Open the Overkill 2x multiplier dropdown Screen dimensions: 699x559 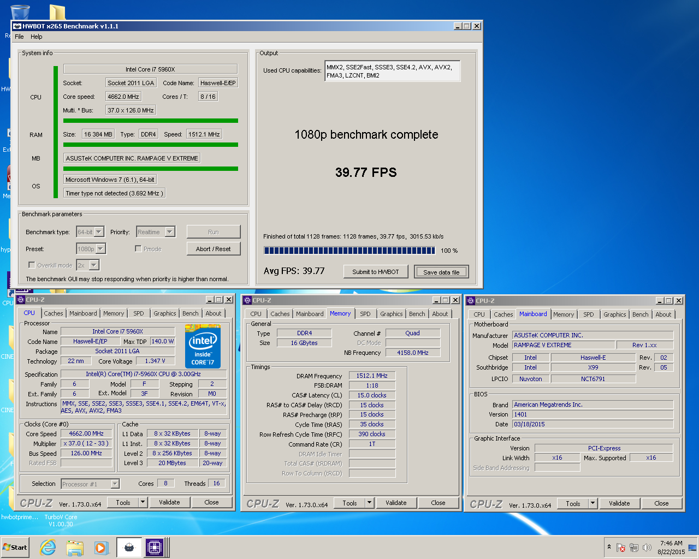pos(94,265)
